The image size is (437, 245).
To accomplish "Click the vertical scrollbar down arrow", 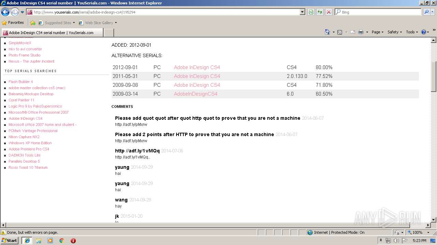I will [434, 220].
